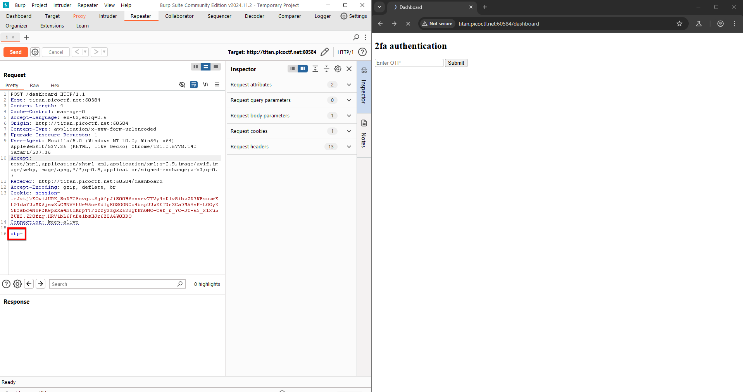Open the Extensions tab
Image resolution: width=743 pixels, height=392 pixels.
[52, 26]
